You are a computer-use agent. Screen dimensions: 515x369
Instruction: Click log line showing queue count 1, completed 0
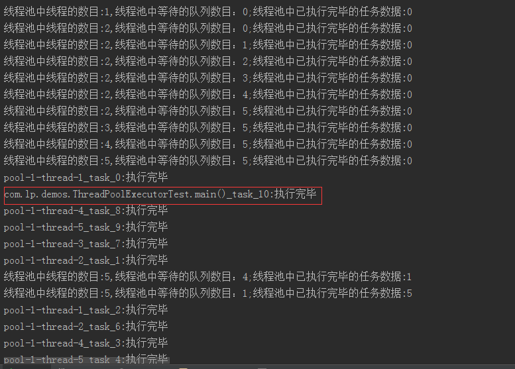(x=208, y=45)
